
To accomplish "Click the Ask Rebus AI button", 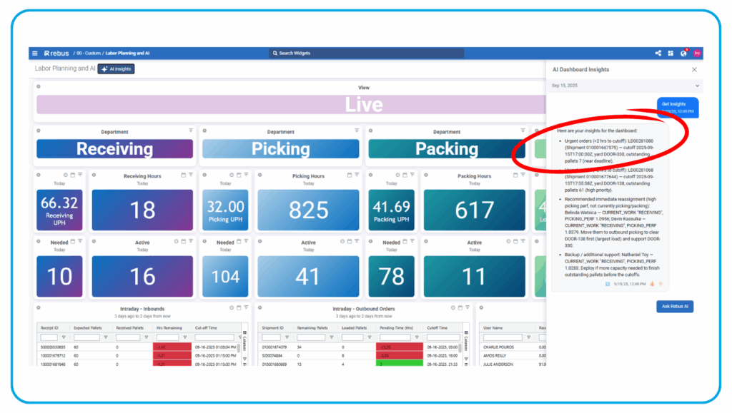I will 675,307.
